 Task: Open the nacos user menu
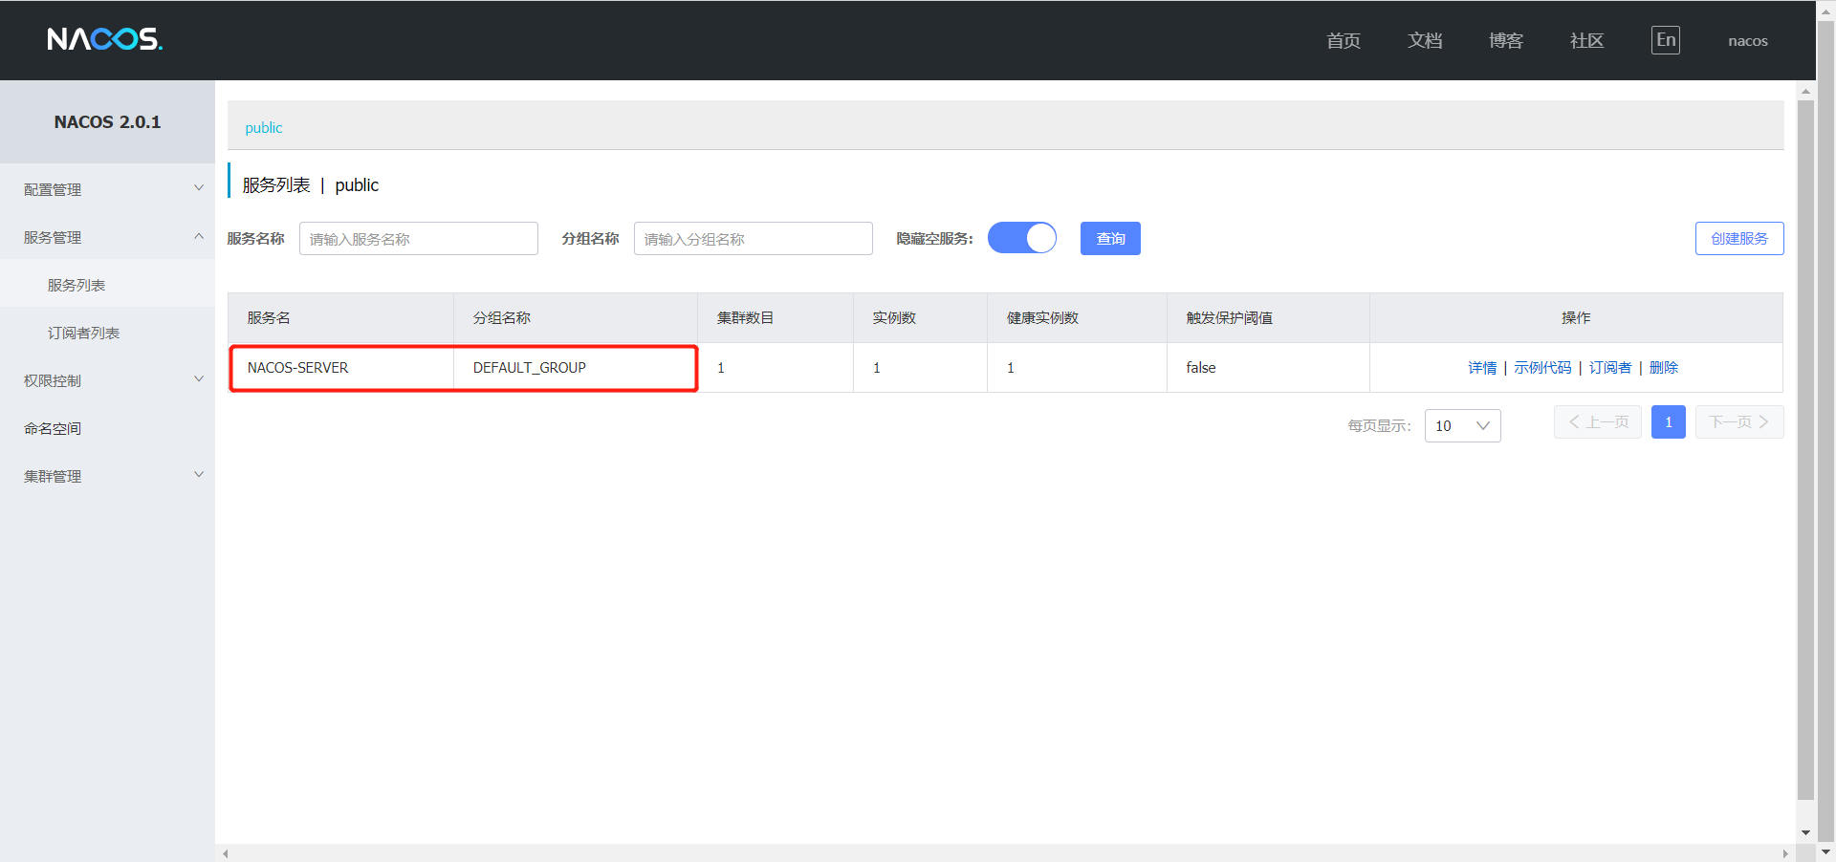click(1748, 41)
